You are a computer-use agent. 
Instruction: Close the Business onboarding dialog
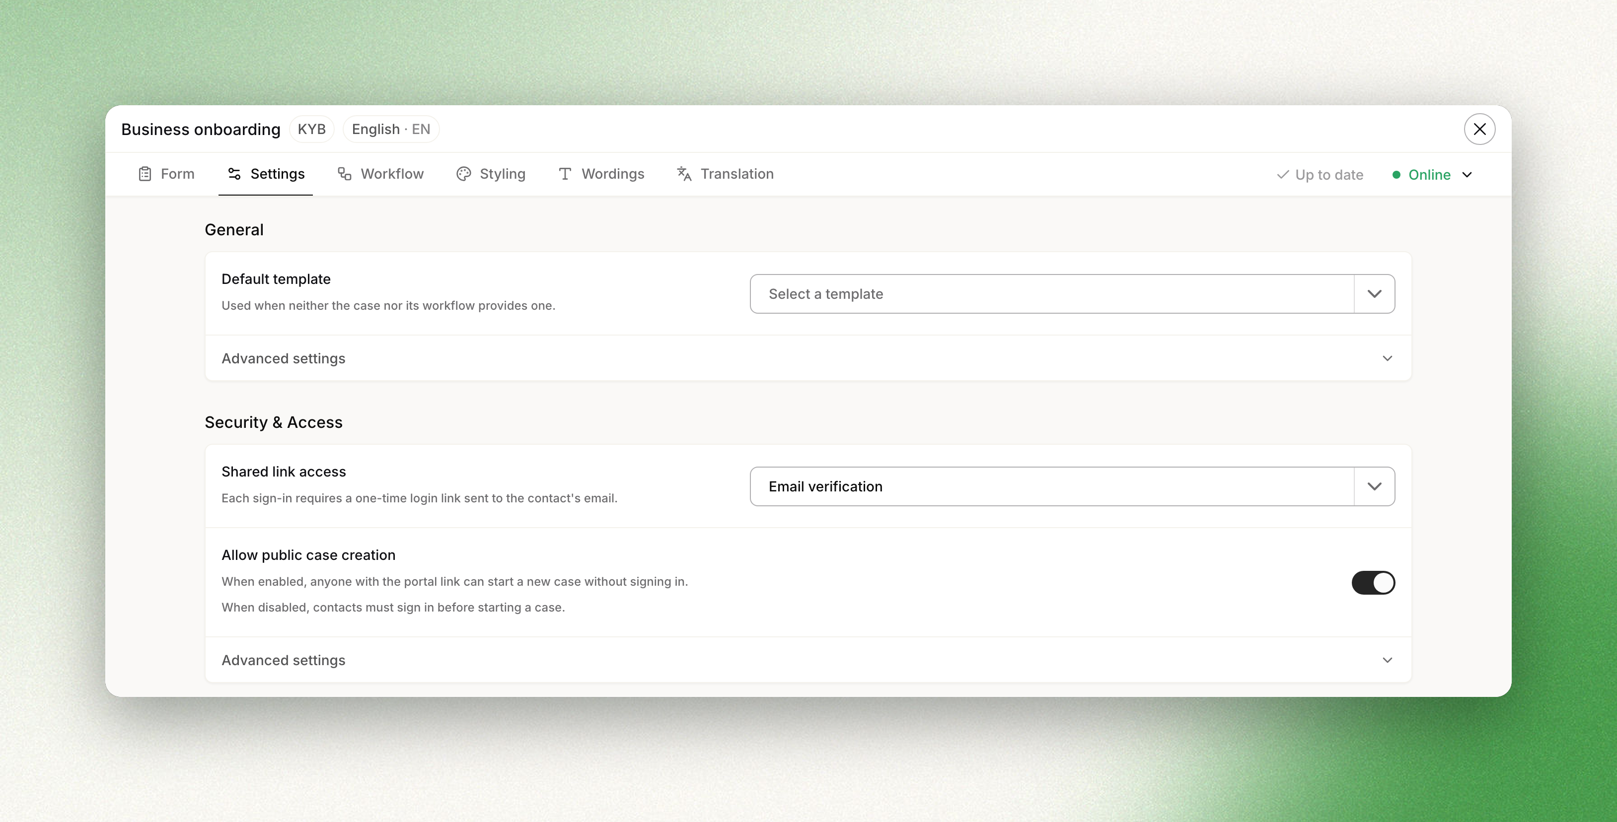(x=1479, y=129)
